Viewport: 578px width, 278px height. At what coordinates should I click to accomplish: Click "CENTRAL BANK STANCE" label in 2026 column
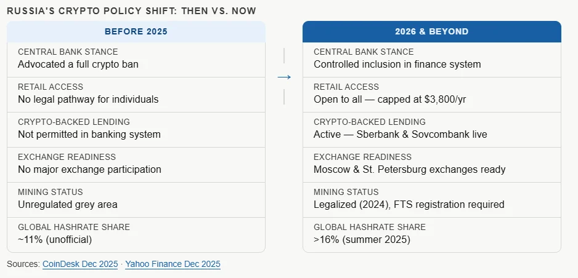pyautogui.click(x=364, y=52)
